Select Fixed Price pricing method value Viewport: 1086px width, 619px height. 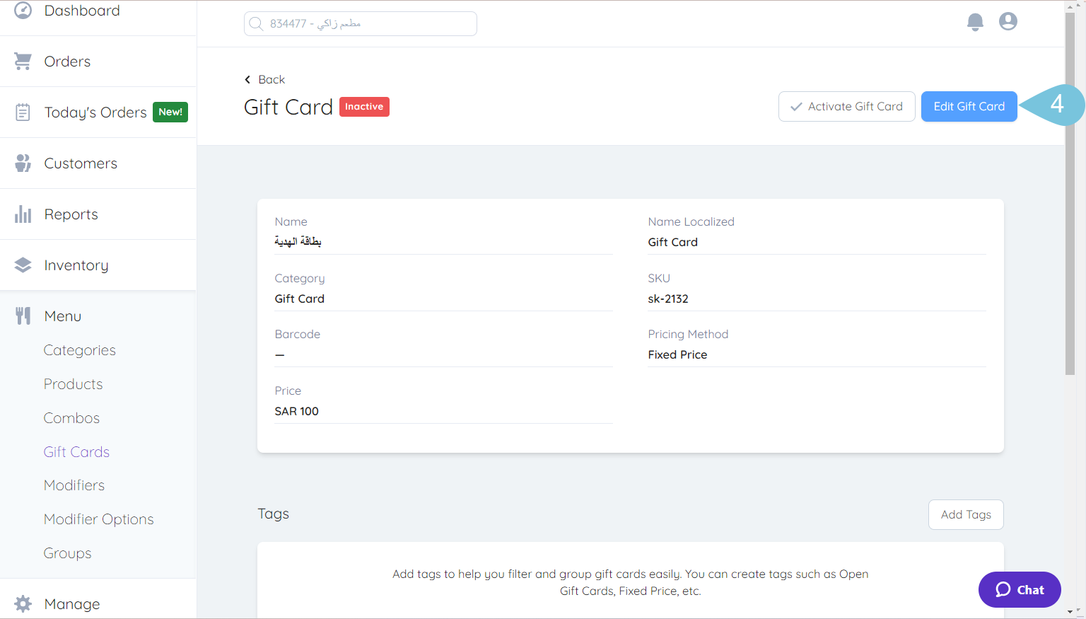click(677, 354)
